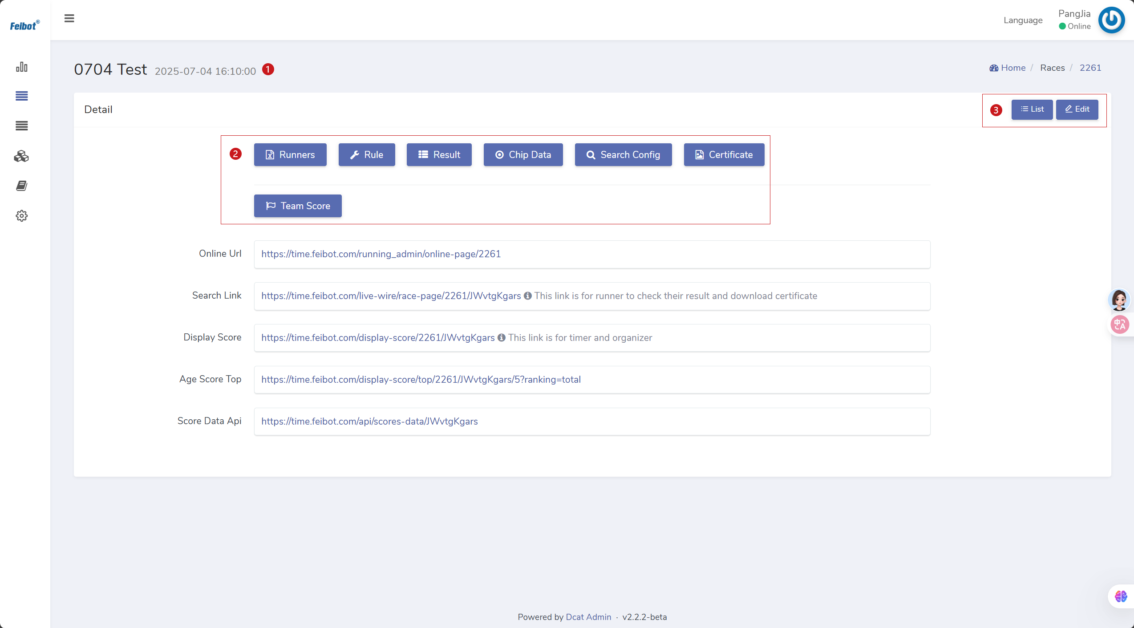
Task: Click the Detail panel heading
Action: pyautogui.click(x=98, y=109)
